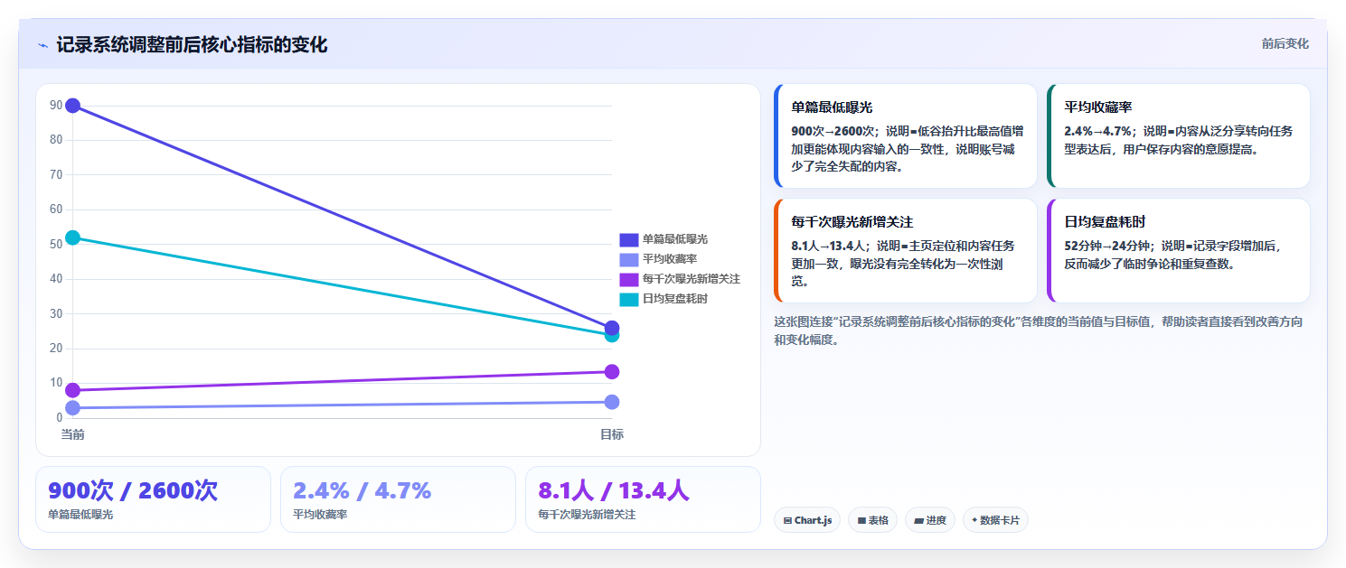Select the 2.4% / 4.7% stat card

click(398, 499)
